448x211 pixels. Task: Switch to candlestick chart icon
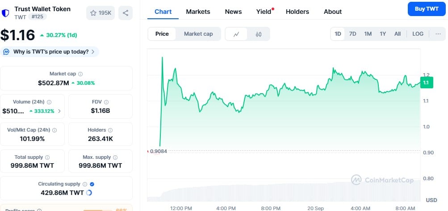(259, 34)
